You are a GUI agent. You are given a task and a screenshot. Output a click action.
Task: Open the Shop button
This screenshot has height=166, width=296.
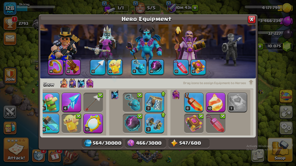pyautogui.click(x=280, y=150)
